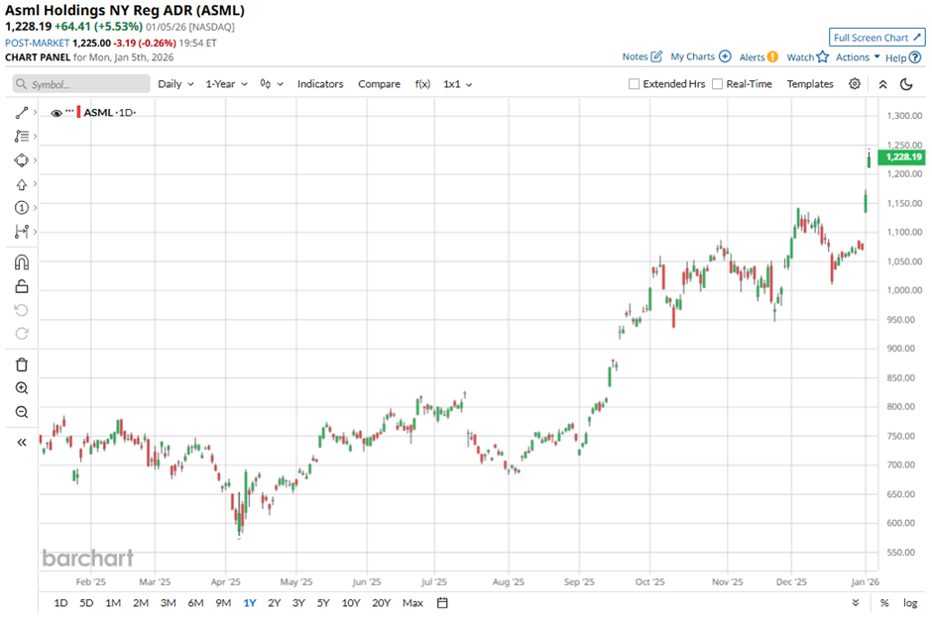Open chart settings gear icon
The height and width of the screenshot is (619, 932).
(x=855, y=84)
